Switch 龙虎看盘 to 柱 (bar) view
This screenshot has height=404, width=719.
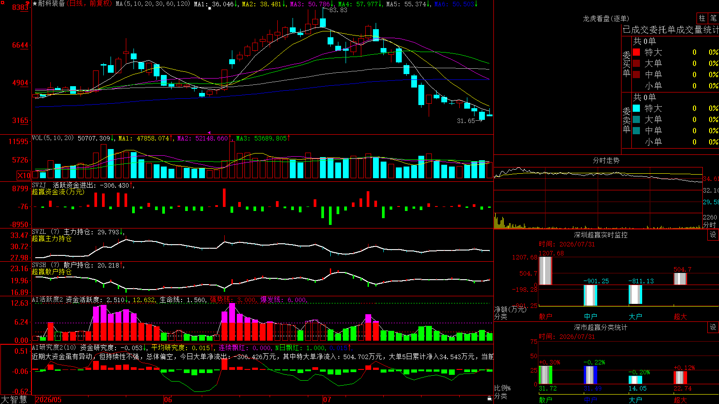coord(702,18)
